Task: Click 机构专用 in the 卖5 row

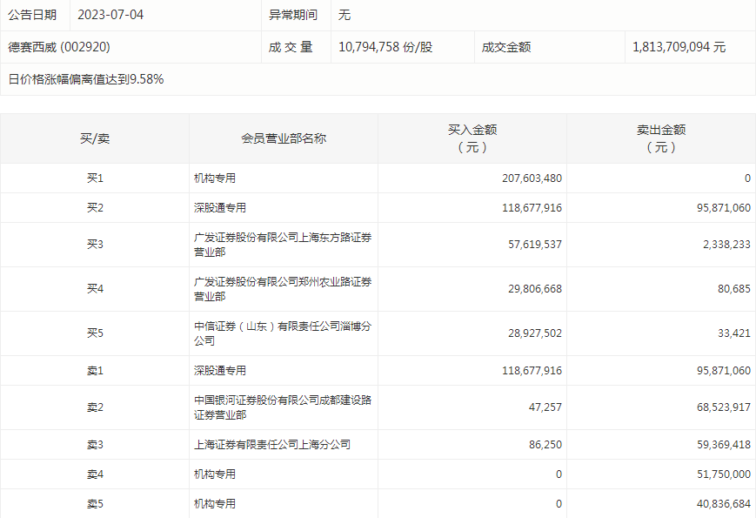Action: 215,503
